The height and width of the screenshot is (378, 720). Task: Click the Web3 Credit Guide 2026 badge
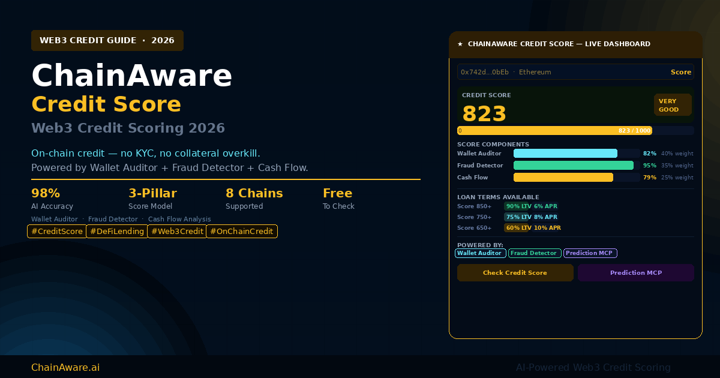click(107, 41)
